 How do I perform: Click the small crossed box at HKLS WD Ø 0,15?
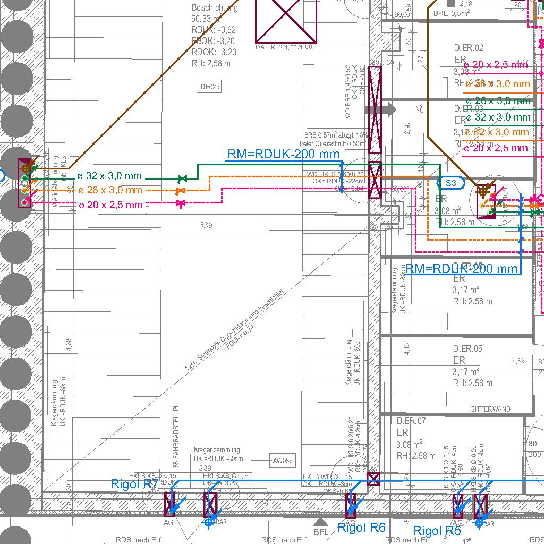pyautogui.click(x=374, y=478)
